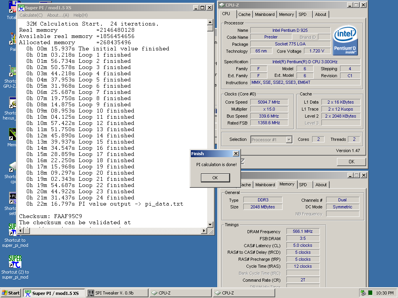Open Help(H) menu in Super PI
Viewport: 398px width, 298px height.
pyautogui.click(x=80, y=15)
